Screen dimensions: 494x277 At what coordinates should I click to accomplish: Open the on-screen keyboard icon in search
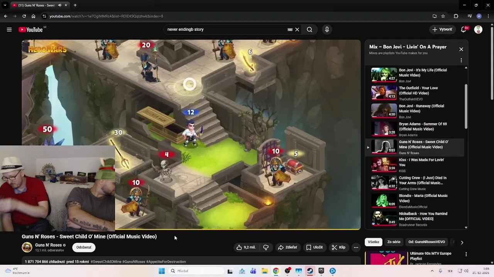click(x=290, y=30)
